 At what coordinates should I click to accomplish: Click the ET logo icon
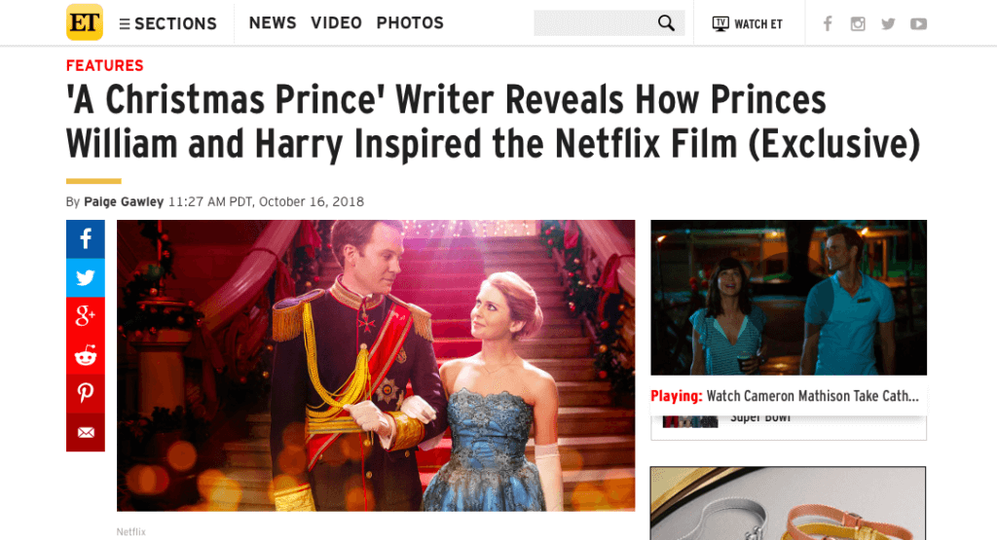(85, 22)
